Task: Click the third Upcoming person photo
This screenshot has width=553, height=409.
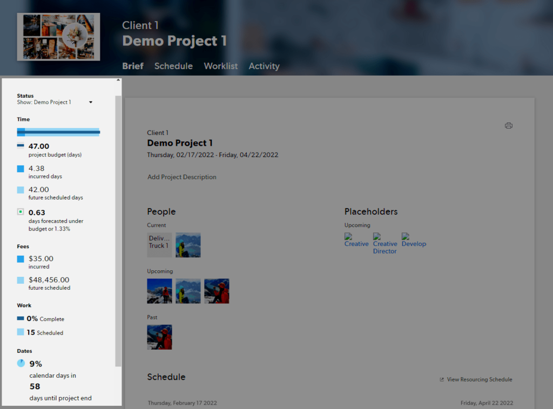Action: point(217,291)
